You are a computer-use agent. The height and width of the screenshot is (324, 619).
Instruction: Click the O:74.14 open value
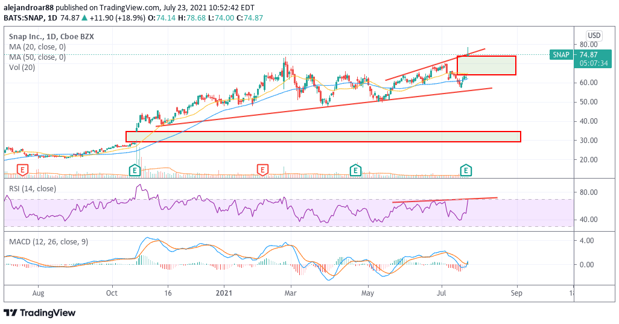162,18
